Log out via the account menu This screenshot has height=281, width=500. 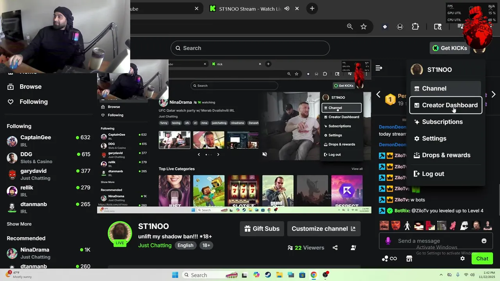pos(446,174)
